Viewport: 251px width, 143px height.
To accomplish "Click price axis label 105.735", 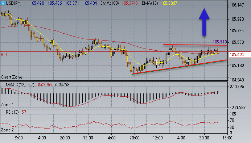I will [237, 31].
